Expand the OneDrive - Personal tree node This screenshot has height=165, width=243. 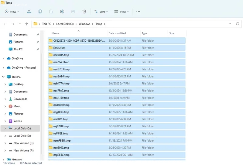(3, 68)
